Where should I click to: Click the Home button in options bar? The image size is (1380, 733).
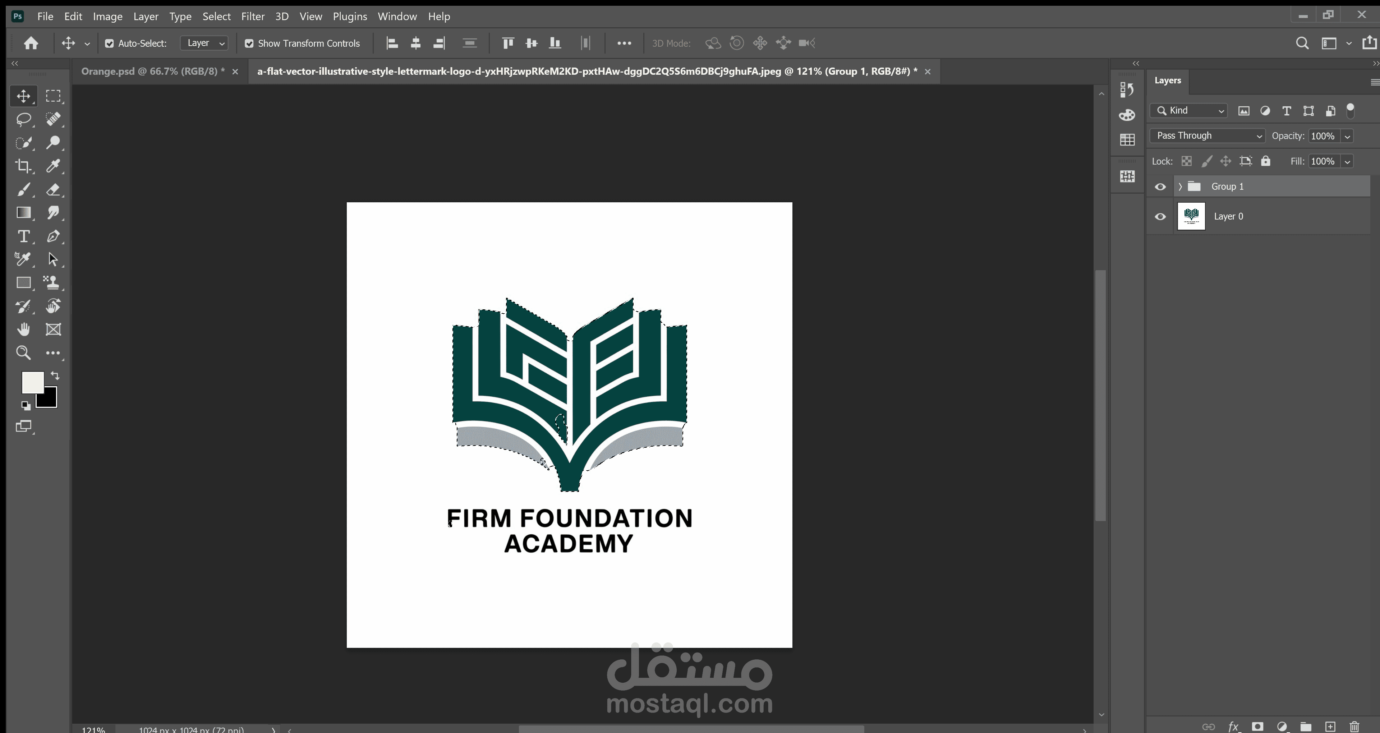31,43
